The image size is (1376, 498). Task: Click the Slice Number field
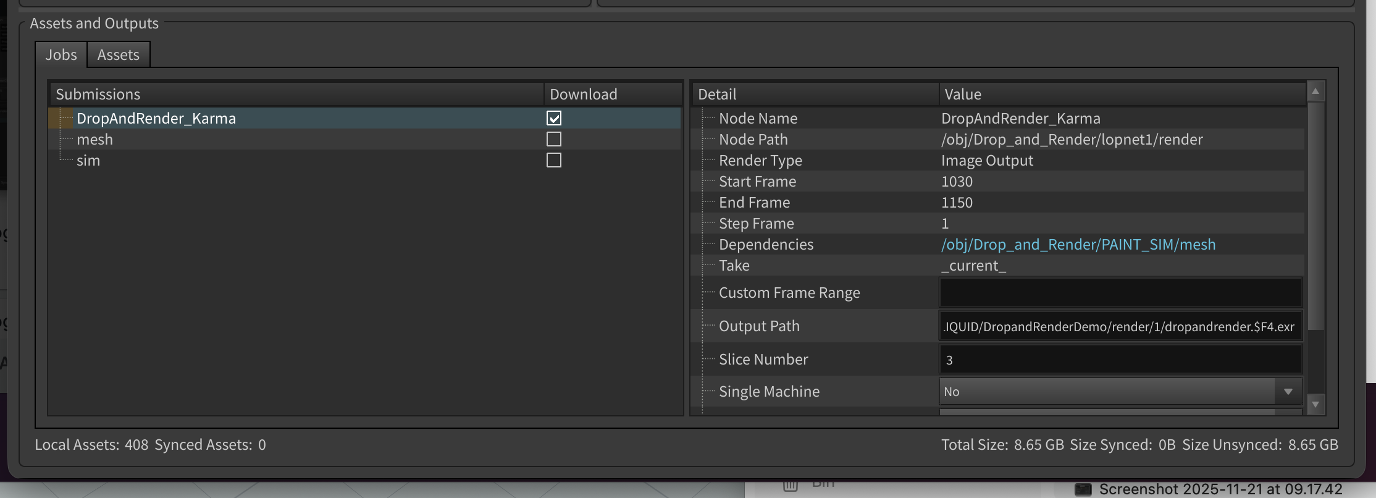tap(1121, 360)
